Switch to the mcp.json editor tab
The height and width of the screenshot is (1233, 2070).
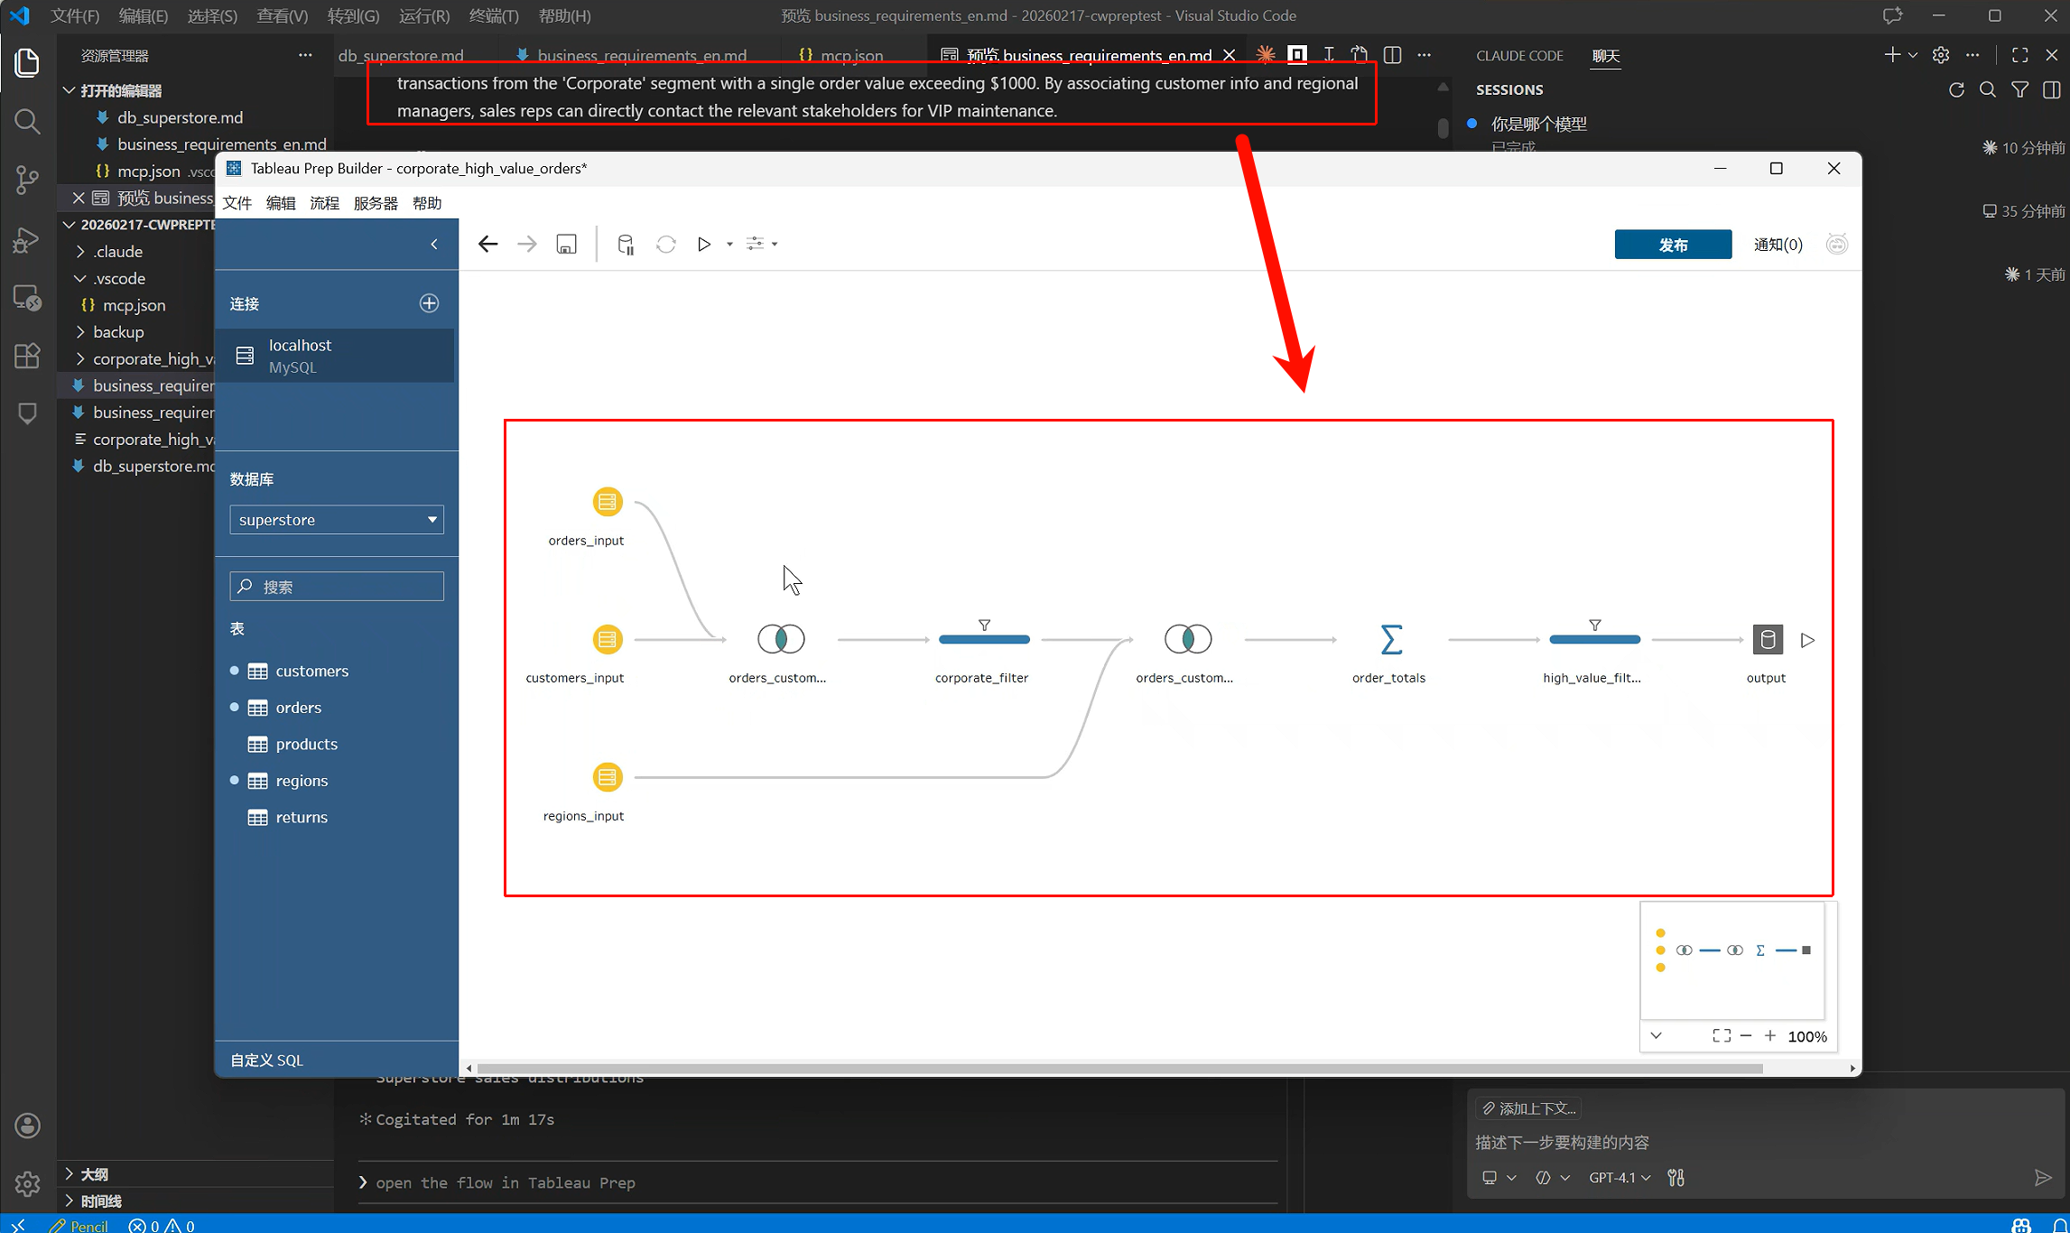click(841, 56)
